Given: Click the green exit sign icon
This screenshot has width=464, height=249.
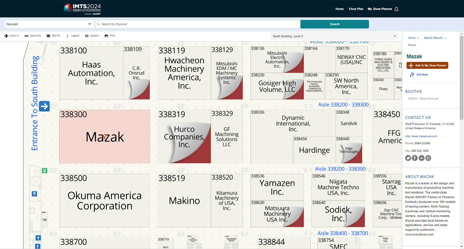Looking at the screenshot, I should pos(44,171).
